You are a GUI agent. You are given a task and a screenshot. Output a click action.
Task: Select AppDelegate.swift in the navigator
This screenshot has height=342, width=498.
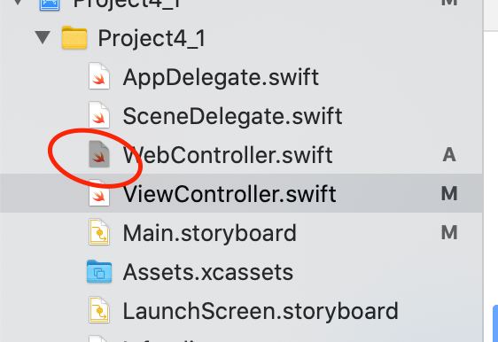coord(221,77)
